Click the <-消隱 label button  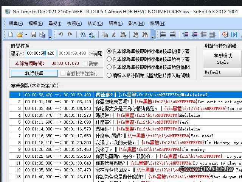95,53
